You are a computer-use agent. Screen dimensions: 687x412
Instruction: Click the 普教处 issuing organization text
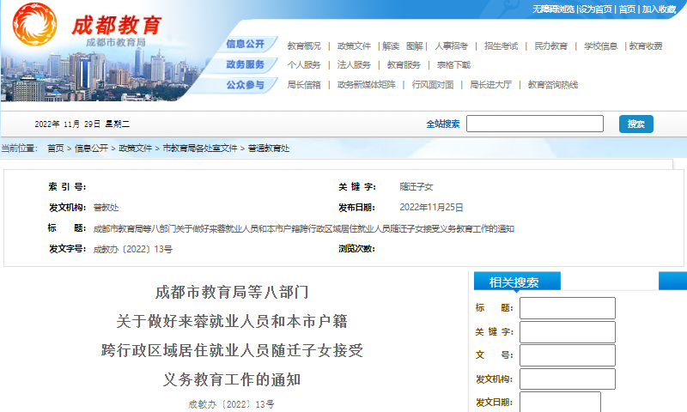[106, 208]
